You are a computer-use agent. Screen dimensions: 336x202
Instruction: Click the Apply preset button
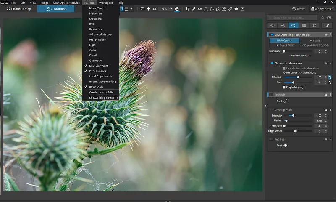click(x=323, y=9)
